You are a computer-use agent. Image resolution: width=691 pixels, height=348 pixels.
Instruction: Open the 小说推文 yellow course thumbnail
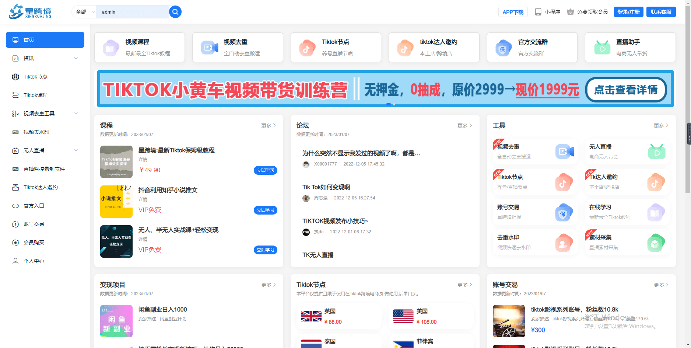click(x=116, y=202)
